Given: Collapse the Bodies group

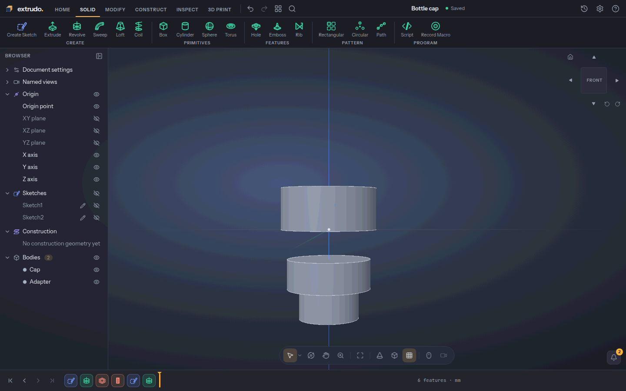Looking at the screenshot, I should [7, 258].
